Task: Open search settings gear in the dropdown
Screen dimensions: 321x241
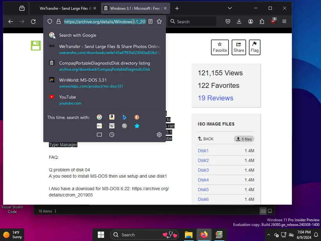Action: (159, 135)
